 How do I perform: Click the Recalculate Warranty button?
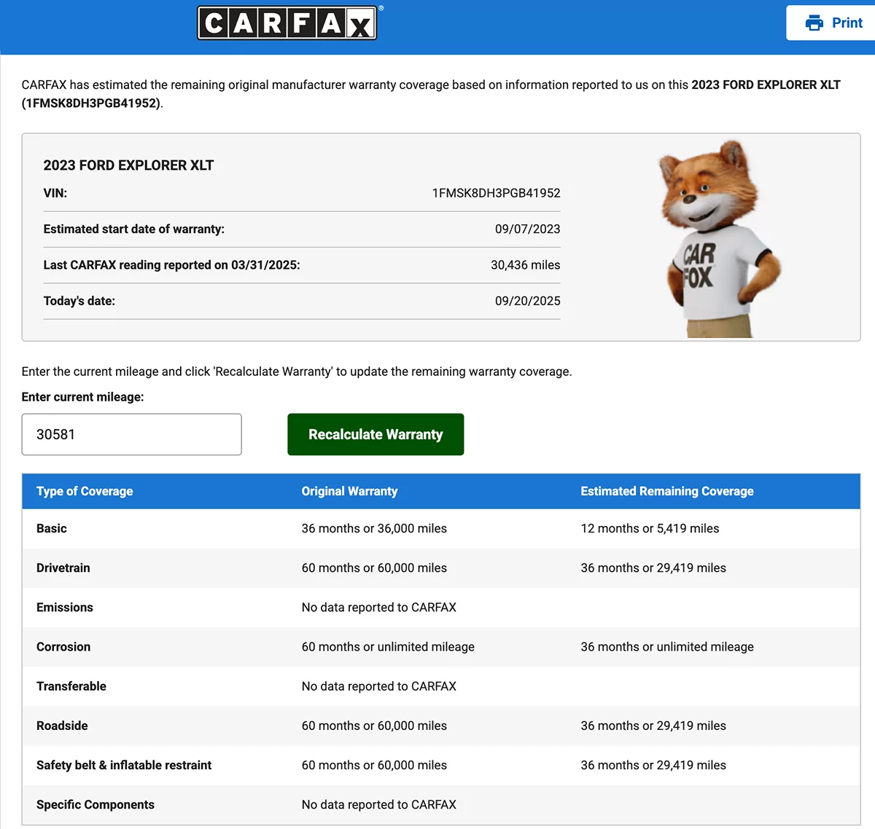(376, 435)
